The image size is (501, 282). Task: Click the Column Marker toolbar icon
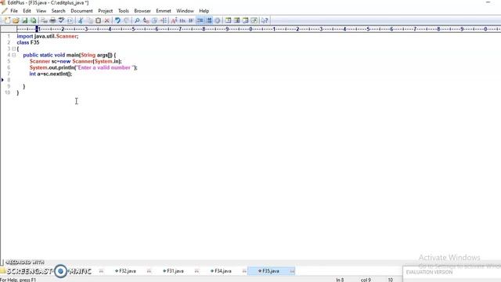point(191,20)
